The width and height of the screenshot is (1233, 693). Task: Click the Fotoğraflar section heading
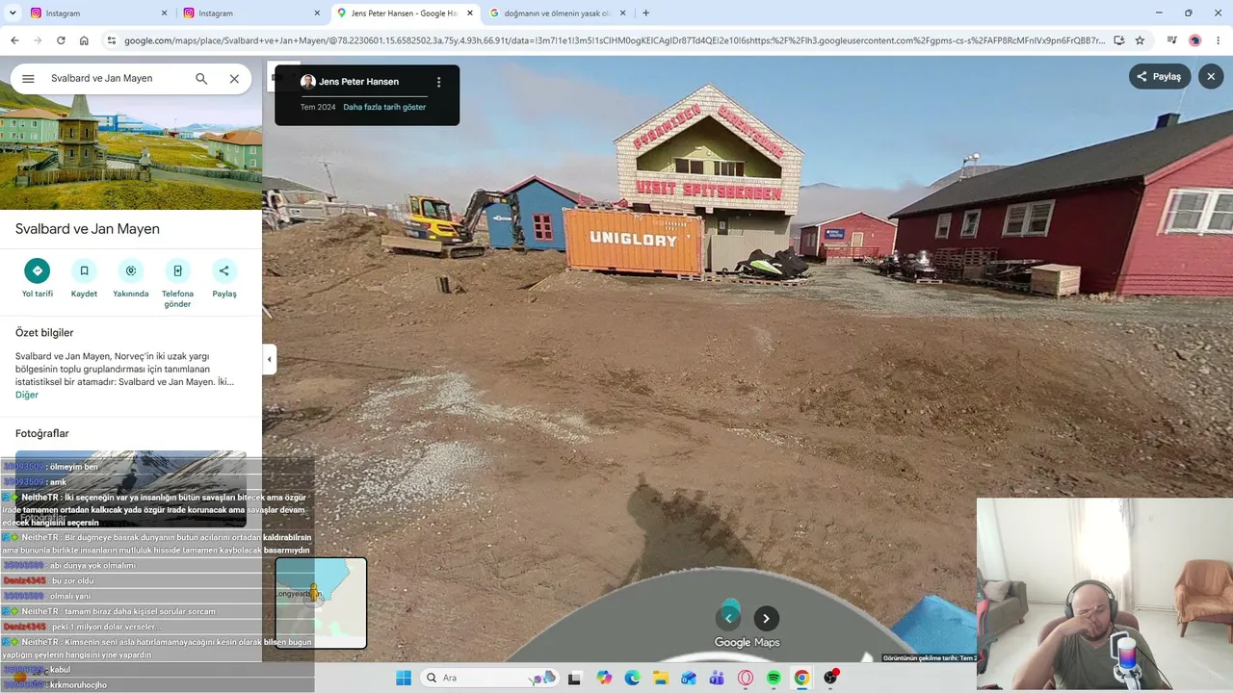click(42, 433)
